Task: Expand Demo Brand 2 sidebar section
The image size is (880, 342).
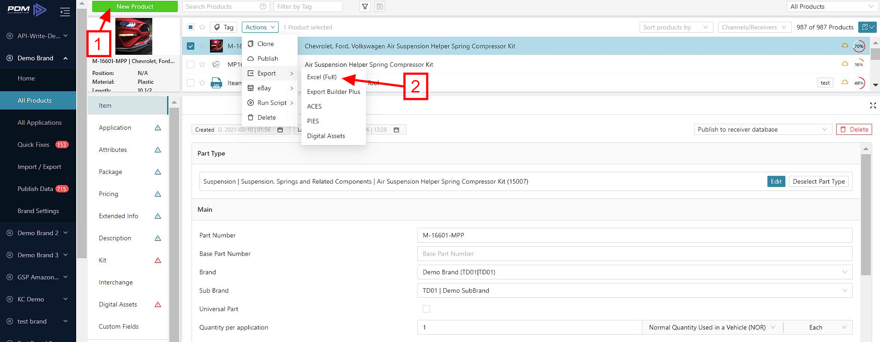Action: click(x=66, y=233)
